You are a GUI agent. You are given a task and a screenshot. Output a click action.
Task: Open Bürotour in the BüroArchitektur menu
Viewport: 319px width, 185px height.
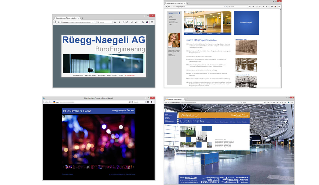pos(239,122)
